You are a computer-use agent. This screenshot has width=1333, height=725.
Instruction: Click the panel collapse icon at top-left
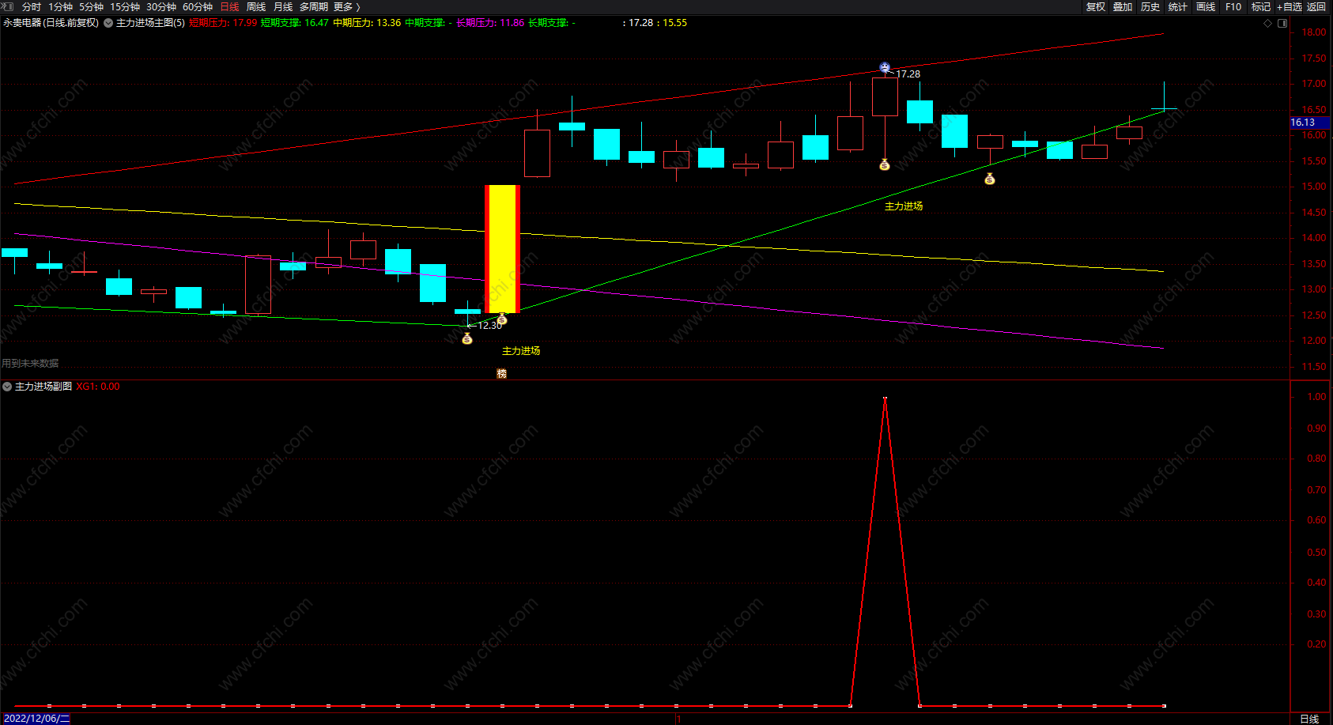point(8,6)
